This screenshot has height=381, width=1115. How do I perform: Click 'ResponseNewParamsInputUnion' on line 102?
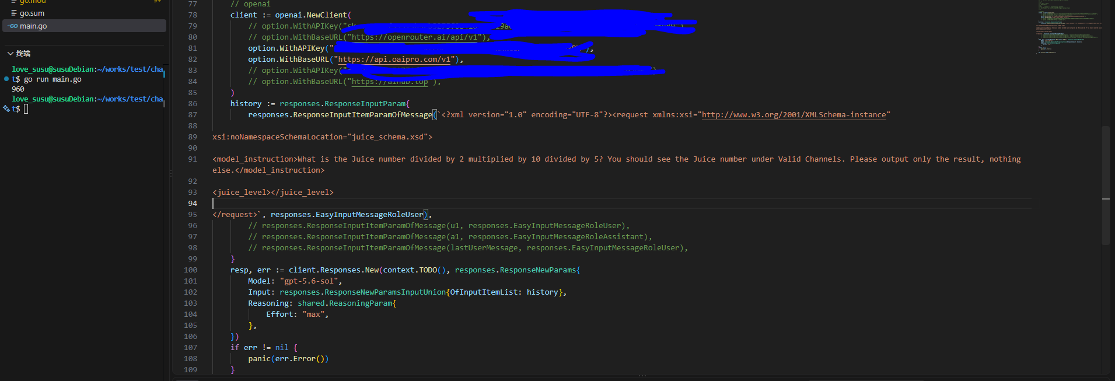[385, 292]
